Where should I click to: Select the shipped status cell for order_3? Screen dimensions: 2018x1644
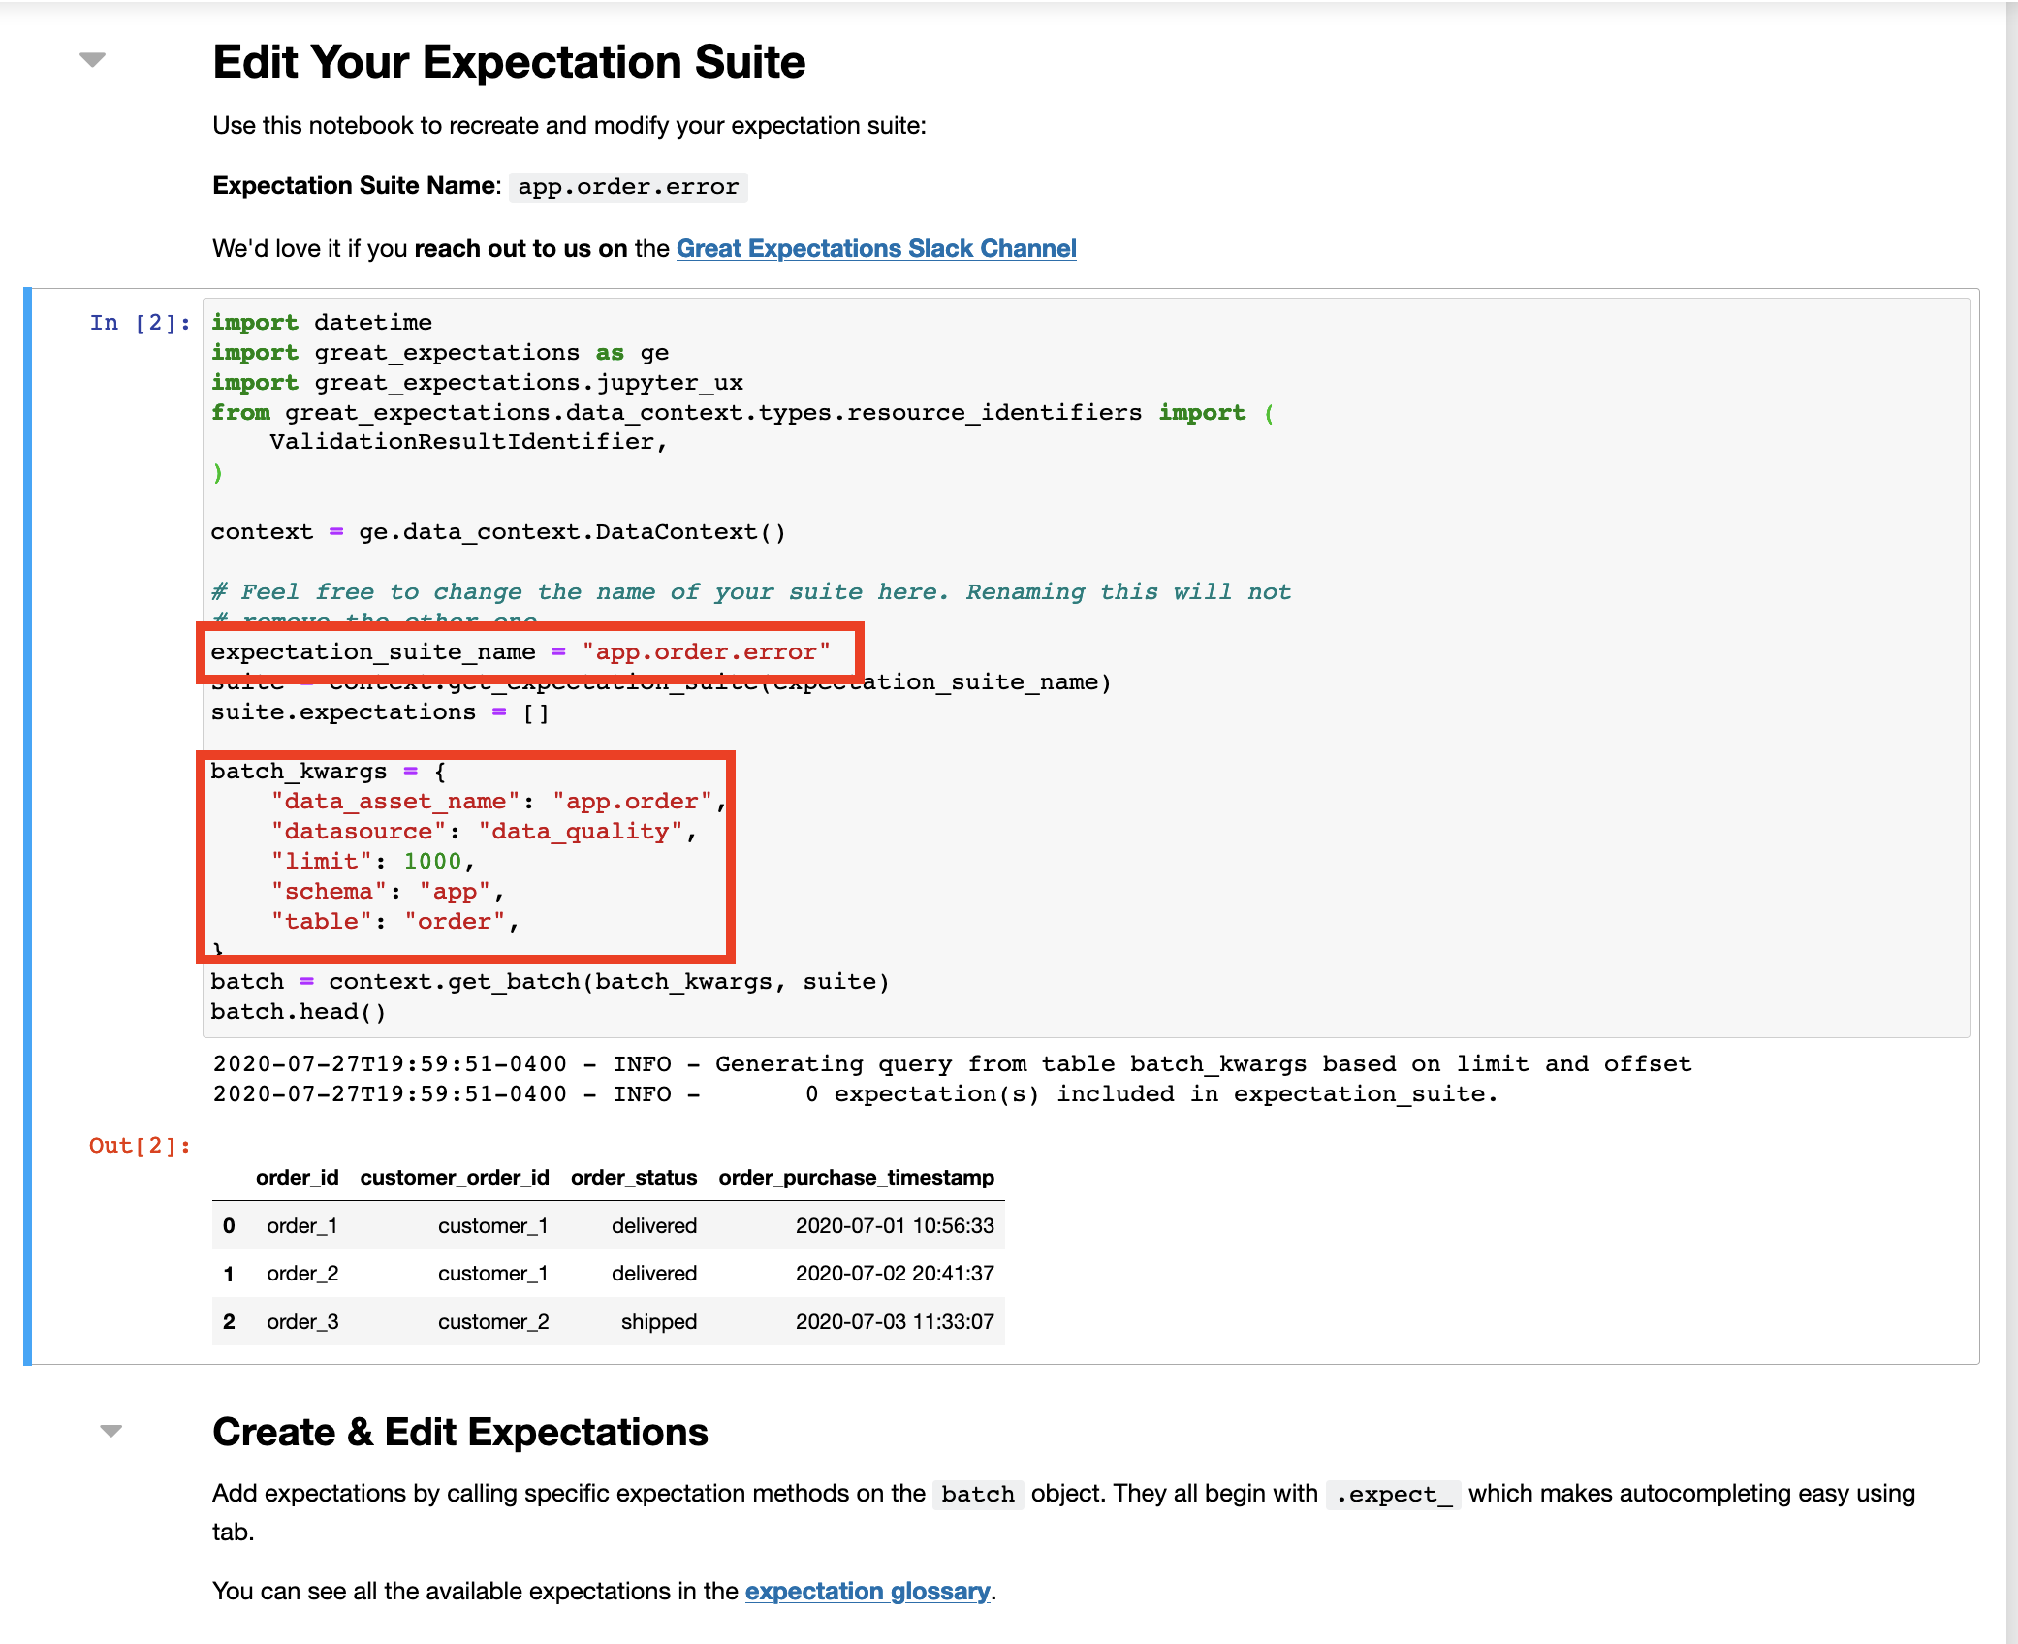coord(658,1321)
